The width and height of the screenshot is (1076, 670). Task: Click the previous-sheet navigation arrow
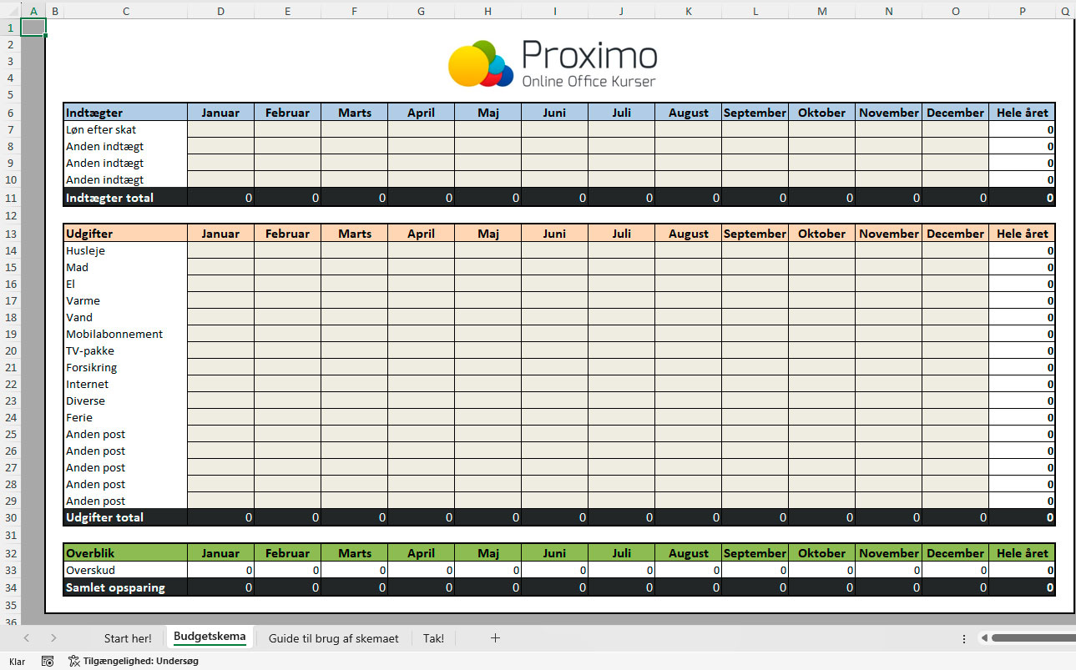(26, 637)
